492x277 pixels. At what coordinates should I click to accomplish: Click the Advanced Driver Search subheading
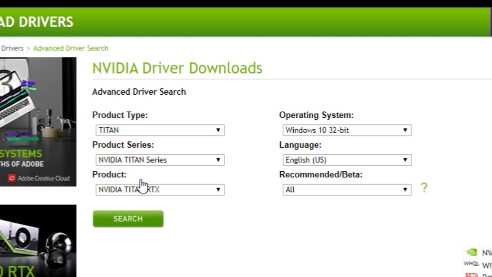(139, 92)
